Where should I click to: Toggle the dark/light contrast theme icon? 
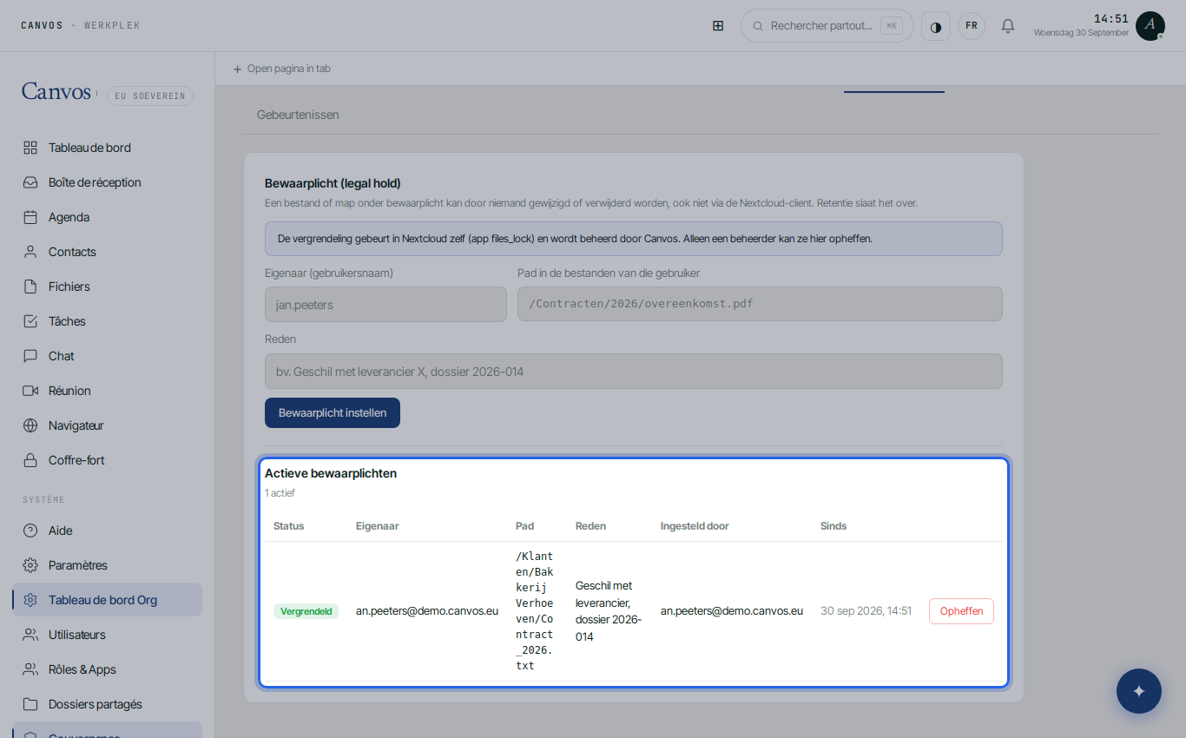coord(936,26)
